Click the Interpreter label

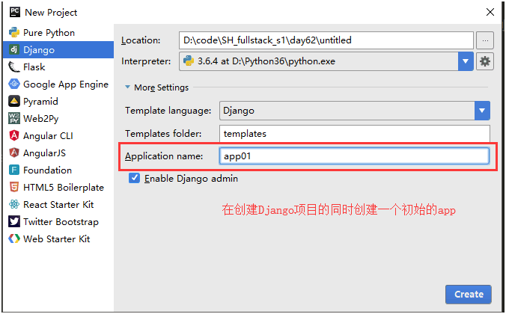tap(146, 61)
